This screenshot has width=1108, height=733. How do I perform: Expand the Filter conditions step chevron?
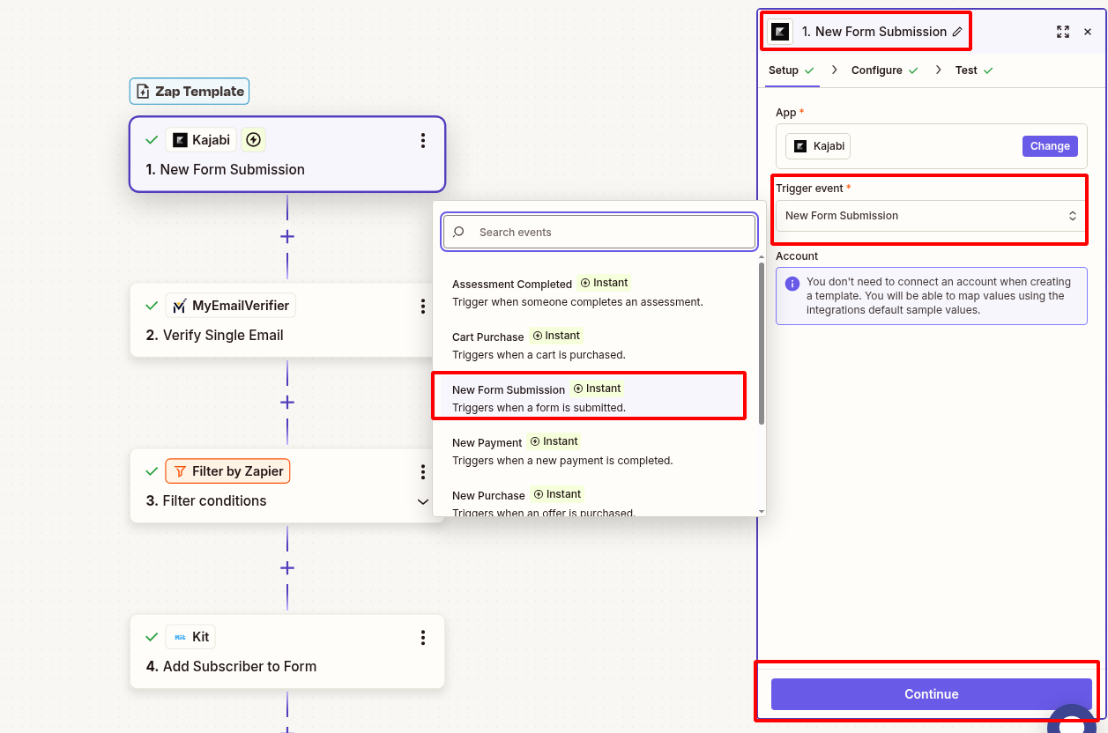423,501
